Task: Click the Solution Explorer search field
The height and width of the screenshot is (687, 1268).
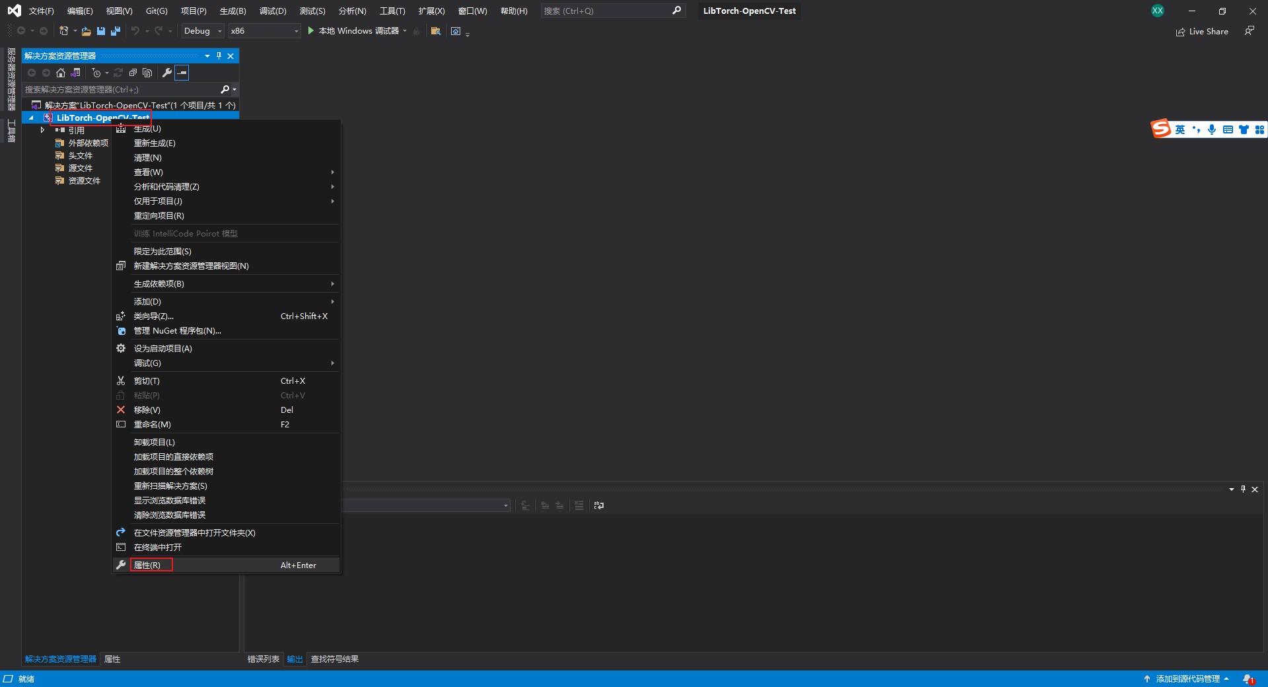Action: point(121,89)
